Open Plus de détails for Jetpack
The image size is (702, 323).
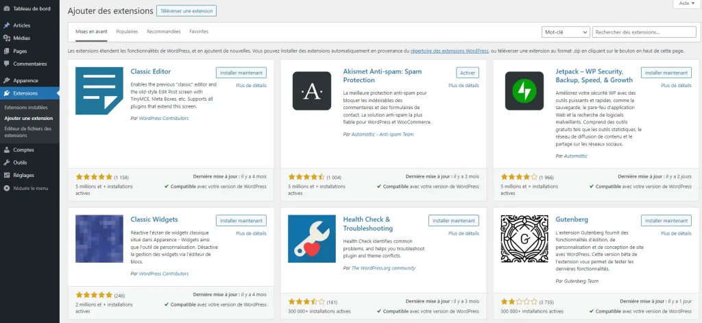click(x=677, y=86)
